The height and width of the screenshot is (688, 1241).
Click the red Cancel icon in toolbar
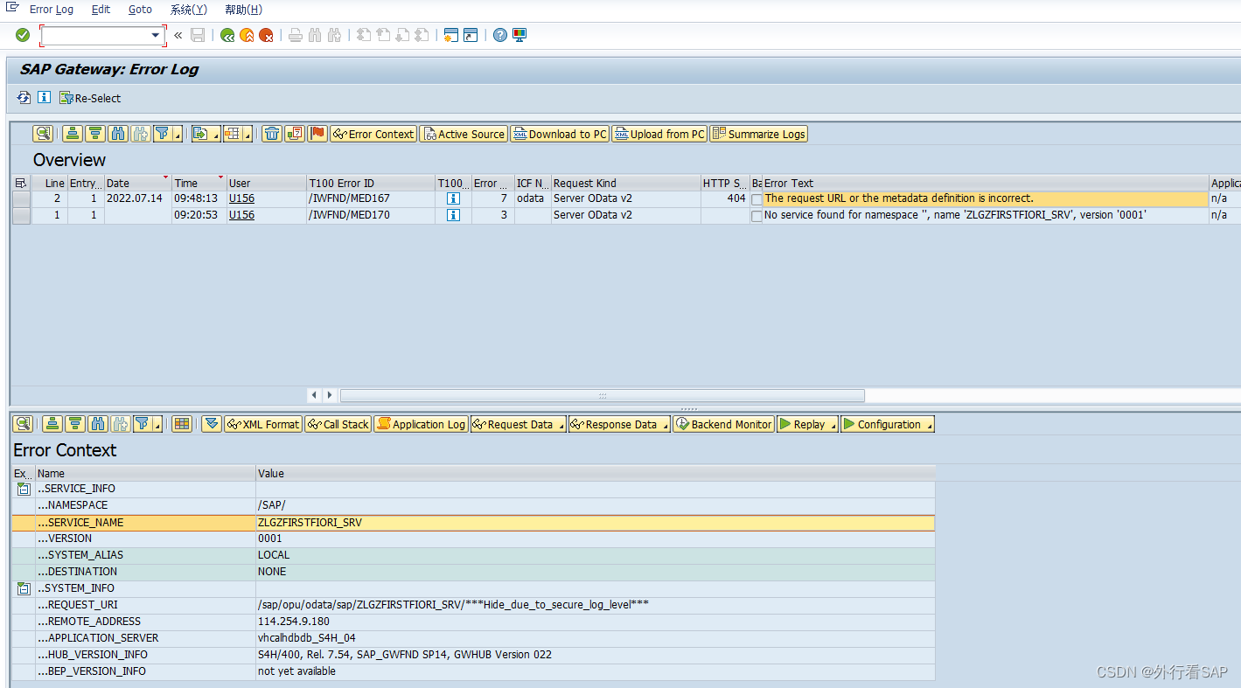coord(266,35)
